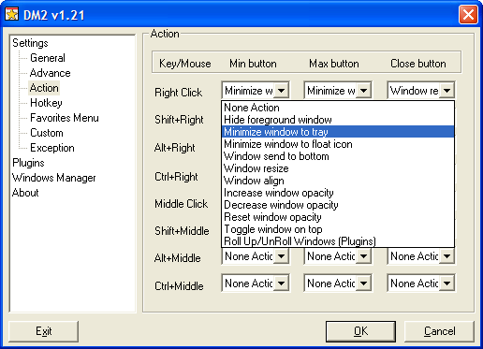This screenshot has width=483, height=349.
Task: Click the Close button column header
Action: pos(418,64)
